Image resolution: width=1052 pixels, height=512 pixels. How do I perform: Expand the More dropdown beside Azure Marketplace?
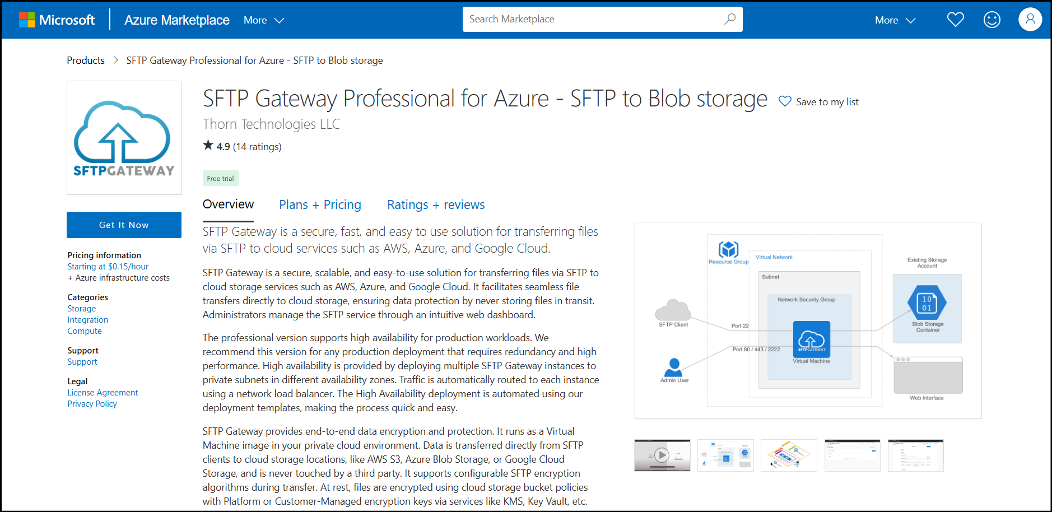click(x=264, y=20)
